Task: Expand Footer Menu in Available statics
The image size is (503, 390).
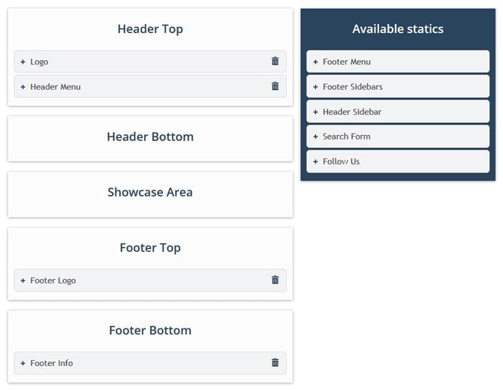Action: [315, 61]
